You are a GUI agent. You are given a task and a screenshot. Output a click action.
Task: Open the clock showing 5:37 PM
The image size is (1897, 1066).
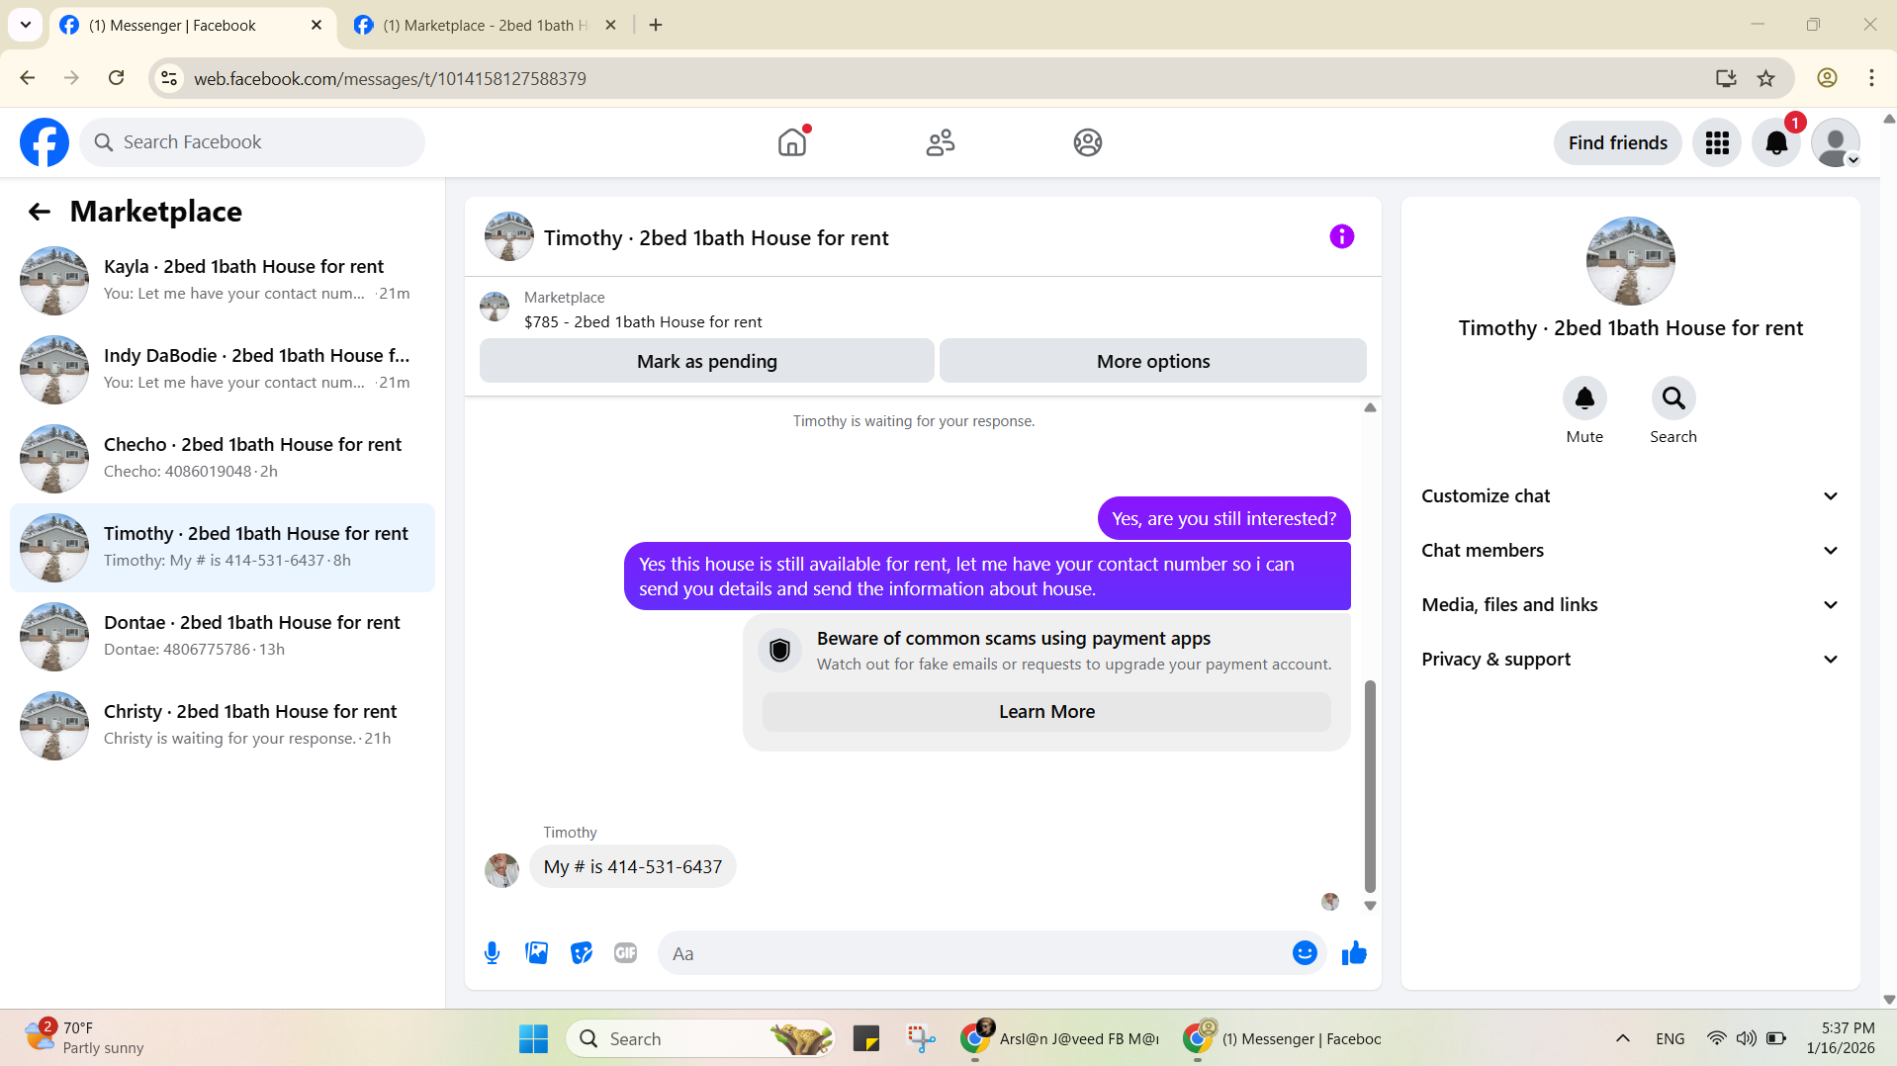click(1840, 1038)
